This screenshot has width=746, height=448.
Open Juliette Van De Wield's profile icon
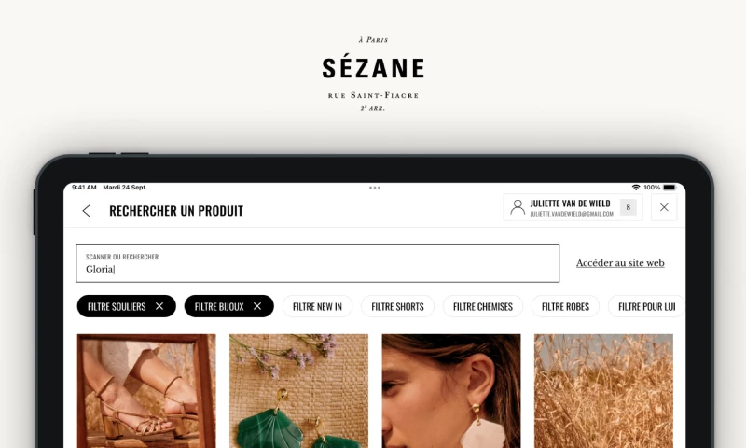(x=518, y=207)
